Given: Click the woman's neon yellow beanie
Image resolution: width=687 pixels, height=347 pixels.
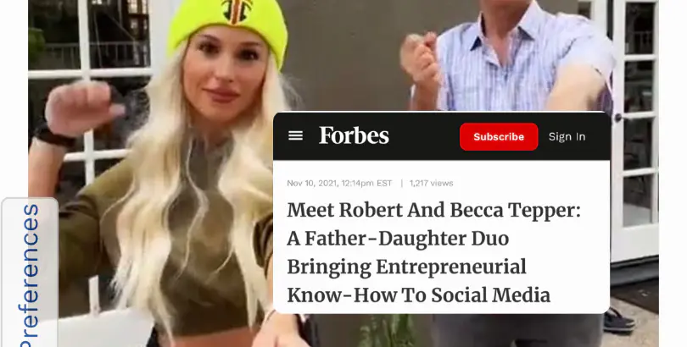Looking at the screenshot, I should (x=227, y=26).
